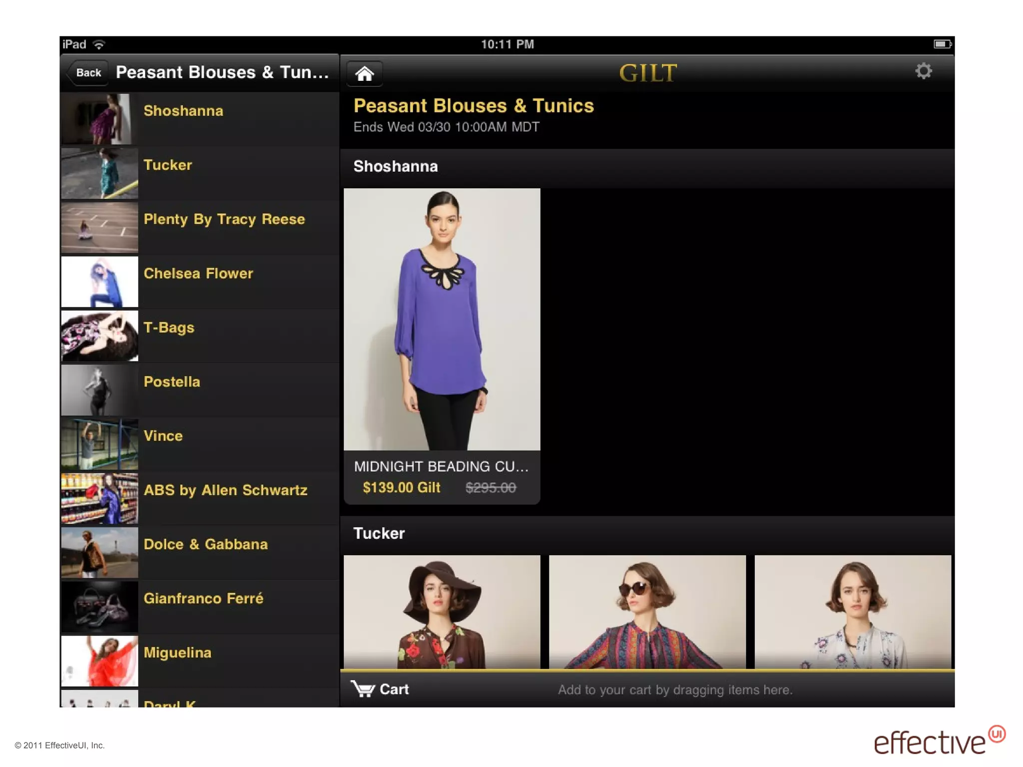Open Tucker floral blouse with hat

tap(442, 612)
